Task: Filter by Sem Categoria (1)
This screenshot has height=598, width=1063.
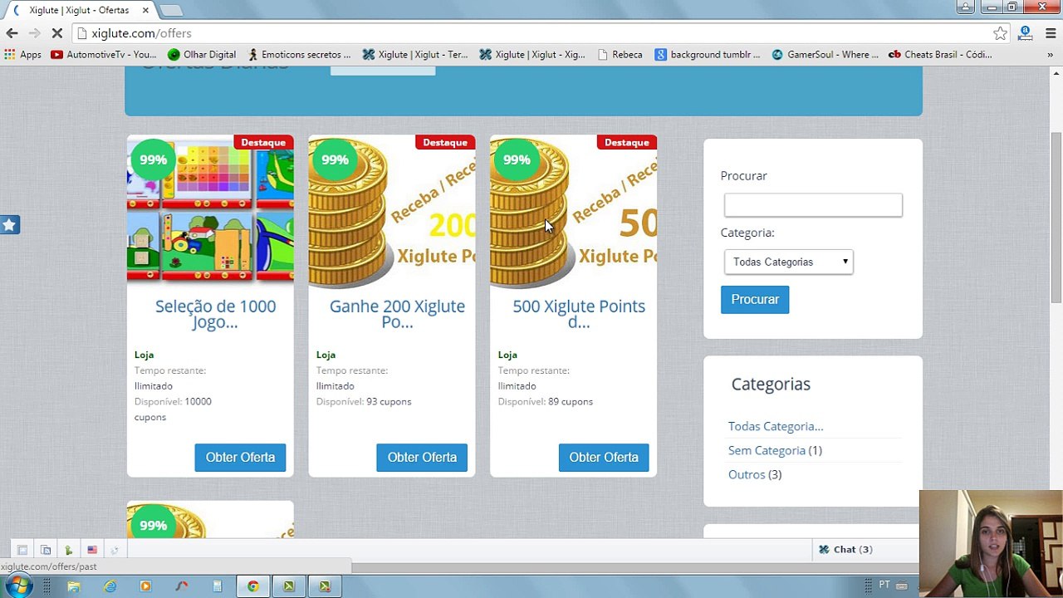Action: coord(775,450)
